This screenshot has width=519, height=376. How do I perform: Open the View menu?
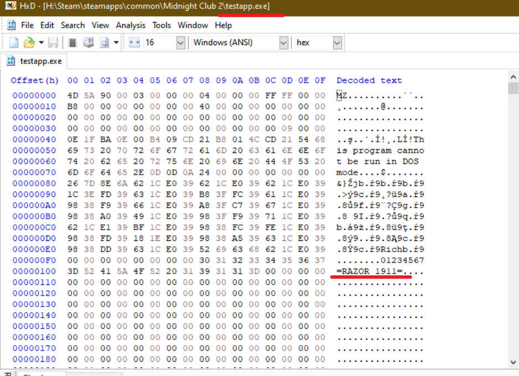(x=100, y=25)
